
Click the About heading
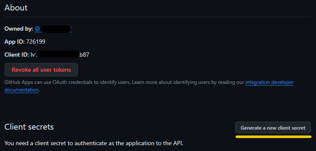coord(16,8)
